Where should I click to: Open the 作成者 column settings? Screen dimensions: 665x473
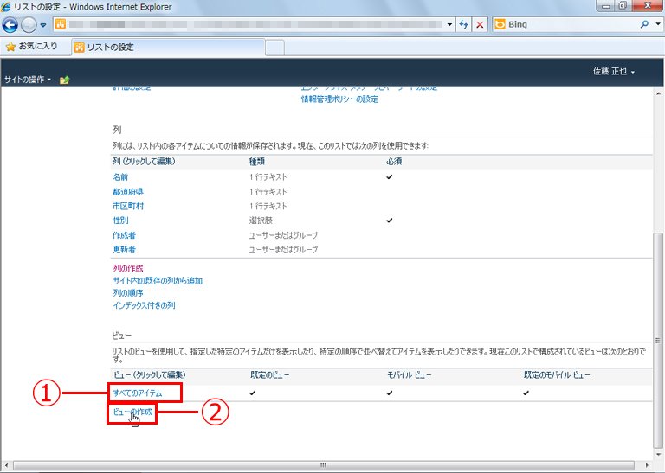[125, 235]
